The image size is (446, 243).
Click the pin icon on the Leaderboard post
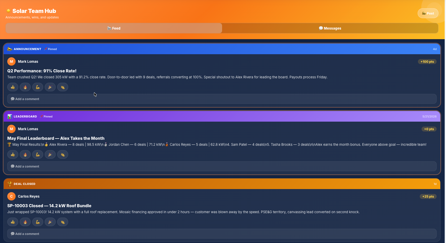(41, 116)
